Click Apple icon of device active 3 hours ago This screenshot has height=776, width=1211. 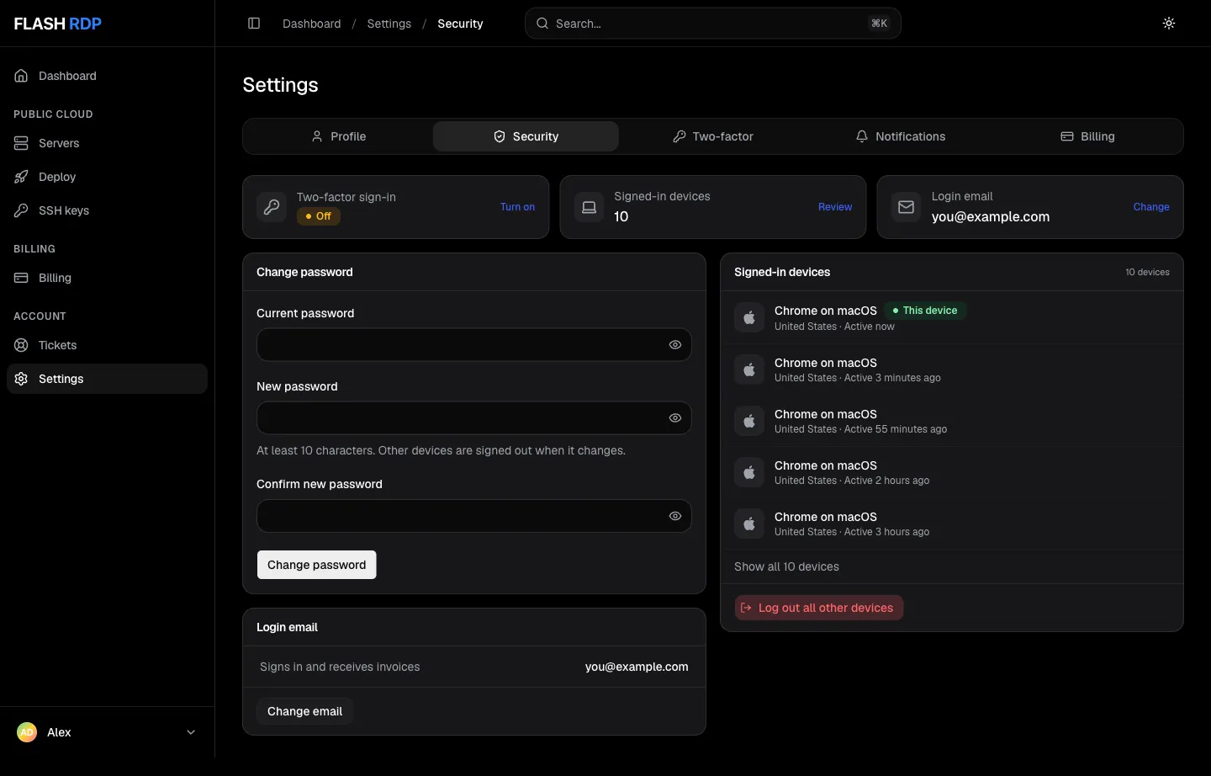(749, 524)
